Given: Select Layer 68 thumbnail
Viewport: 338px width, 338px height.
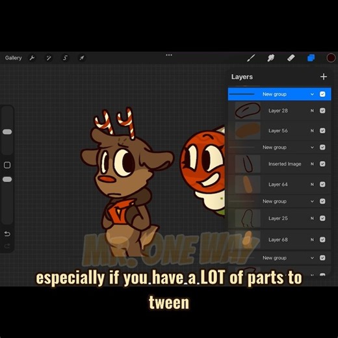Looking at the screenshot, I should pyautogui.click(x=248, y=239).
